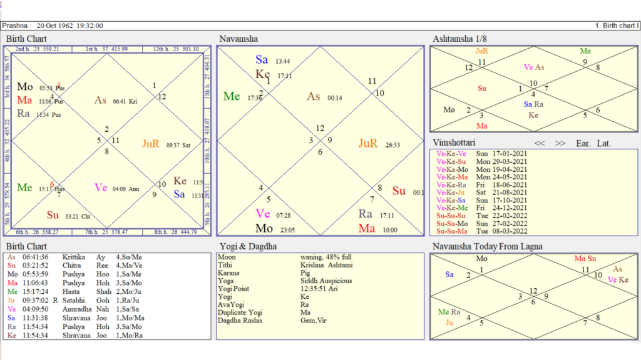641x360 pixels.
Task: Click the Ra 11:54:34 Pushya table row
Action: pyautogui.click(x=75, y=327)
